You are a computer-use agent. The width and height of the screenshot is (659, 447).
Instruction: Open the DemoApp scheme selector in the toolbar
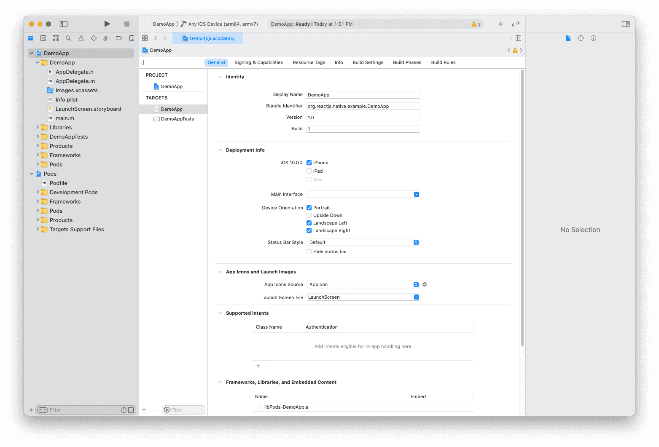click(159, 24)
